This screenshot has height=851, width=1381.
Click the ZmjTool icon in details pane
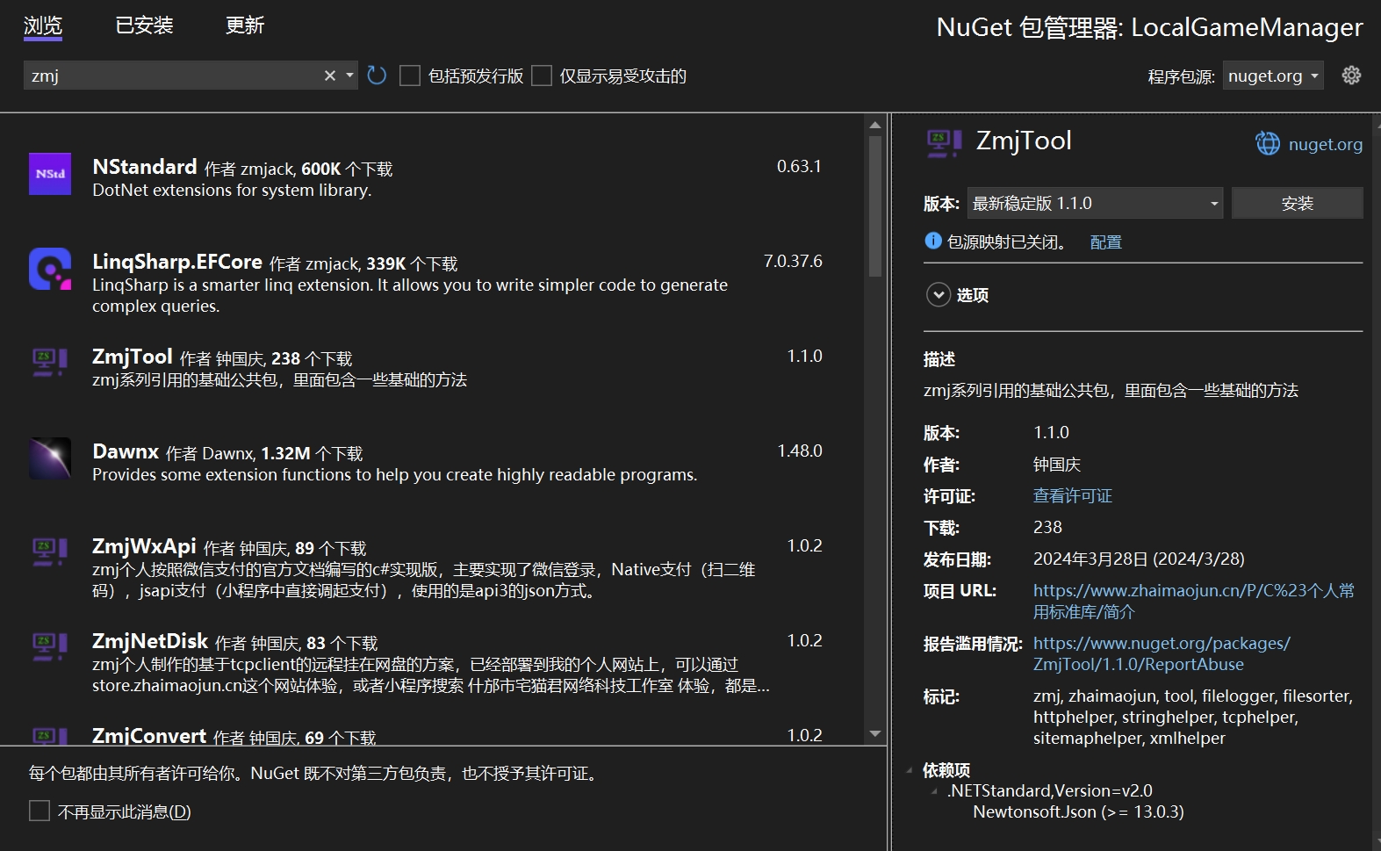[945, 142]
